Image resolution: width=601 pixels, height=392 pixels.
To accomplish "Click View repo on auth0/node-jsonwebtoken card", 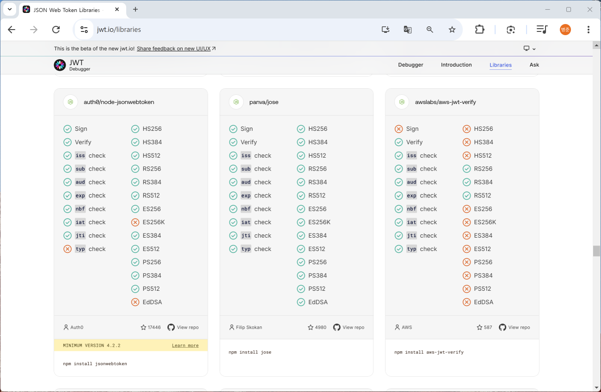I will [183, 327].
